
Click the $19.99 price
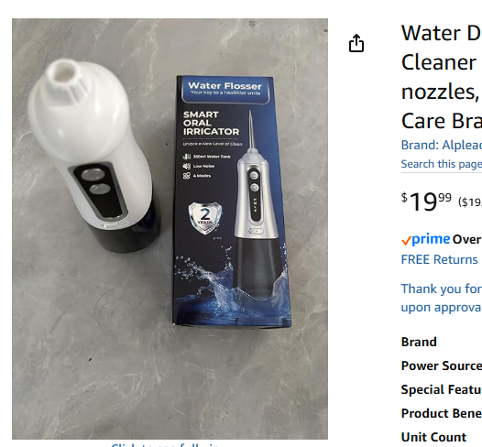tap(426, 202)
